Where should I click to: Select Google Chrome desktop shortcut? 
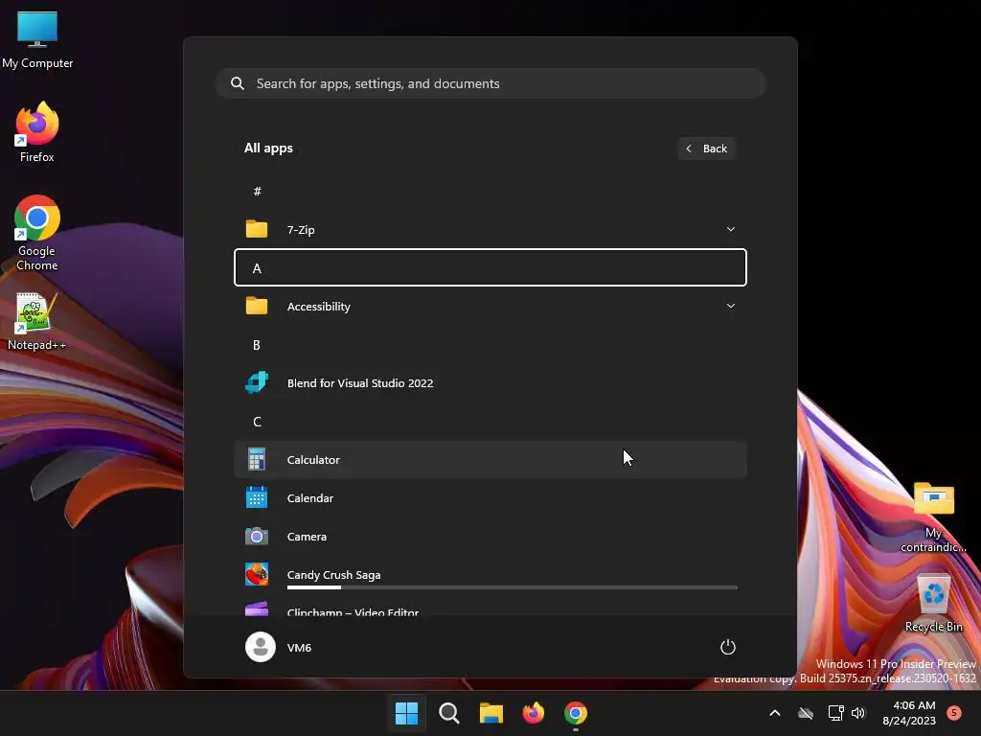pyautogui.click(x=37, y=233)
